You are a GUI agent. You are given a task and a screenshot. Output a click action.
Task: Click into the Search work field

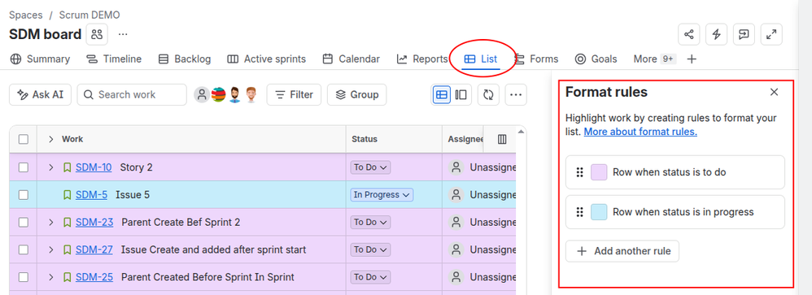[132, 95]
